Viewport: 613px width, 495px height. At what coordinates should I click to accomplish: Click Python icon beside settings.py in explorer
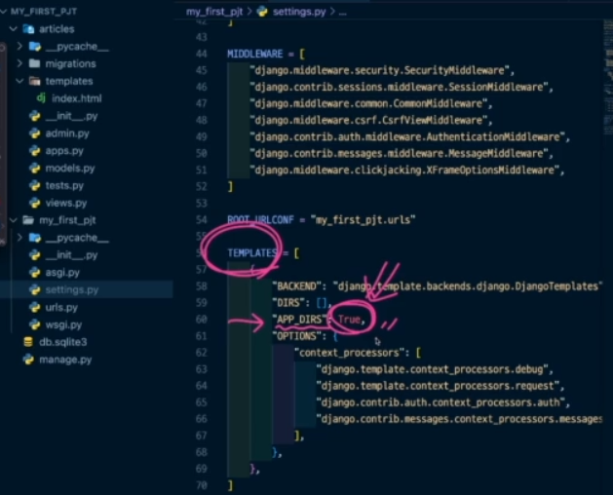35,289
